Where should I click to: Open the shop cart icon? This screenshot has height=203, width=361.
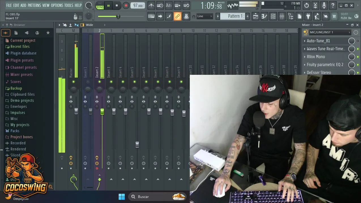pyautogui.click(x=334, y=16)
